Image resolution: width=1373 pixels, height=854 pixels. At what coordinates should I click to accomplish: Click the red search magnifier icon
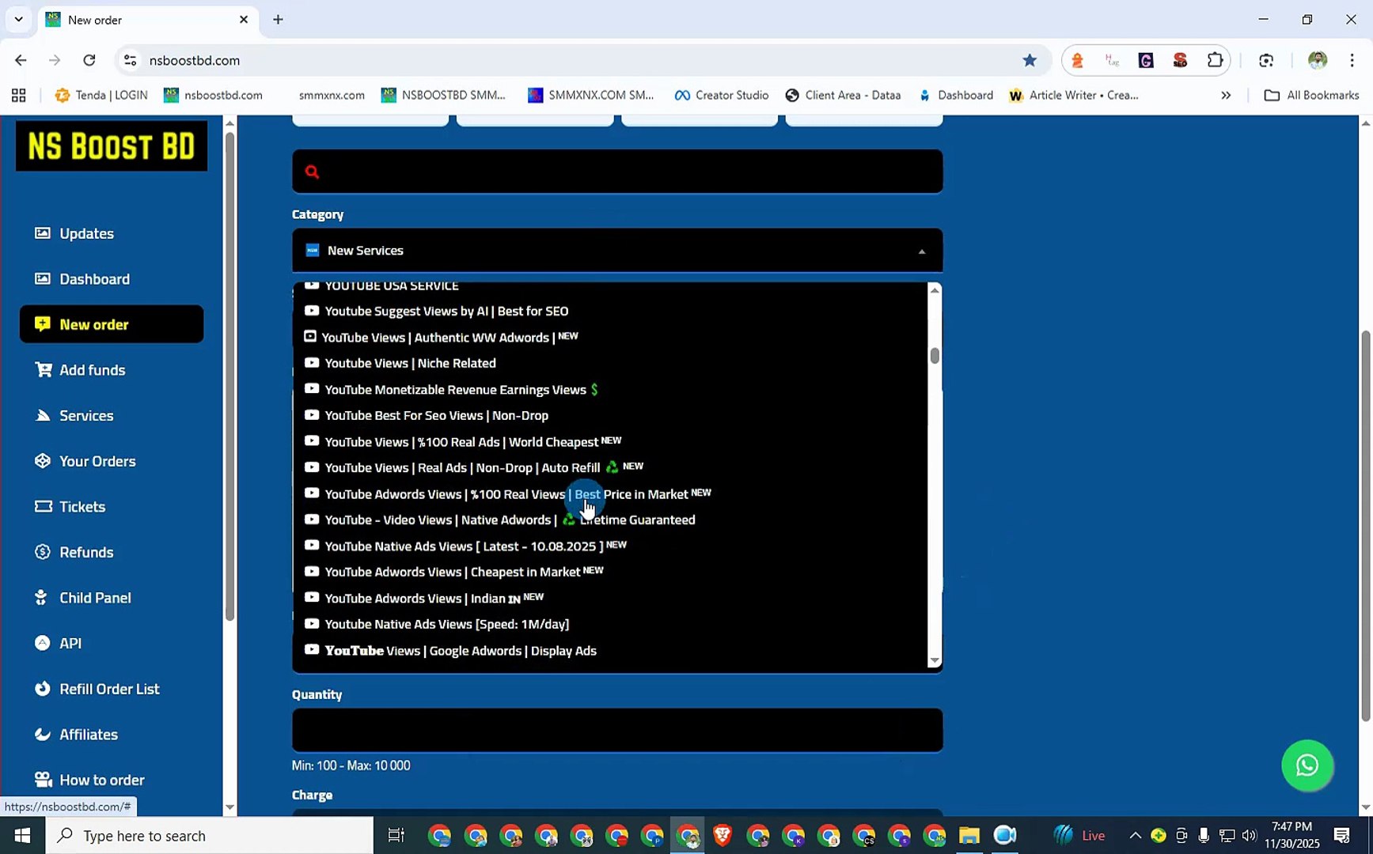tap(312, 172)
